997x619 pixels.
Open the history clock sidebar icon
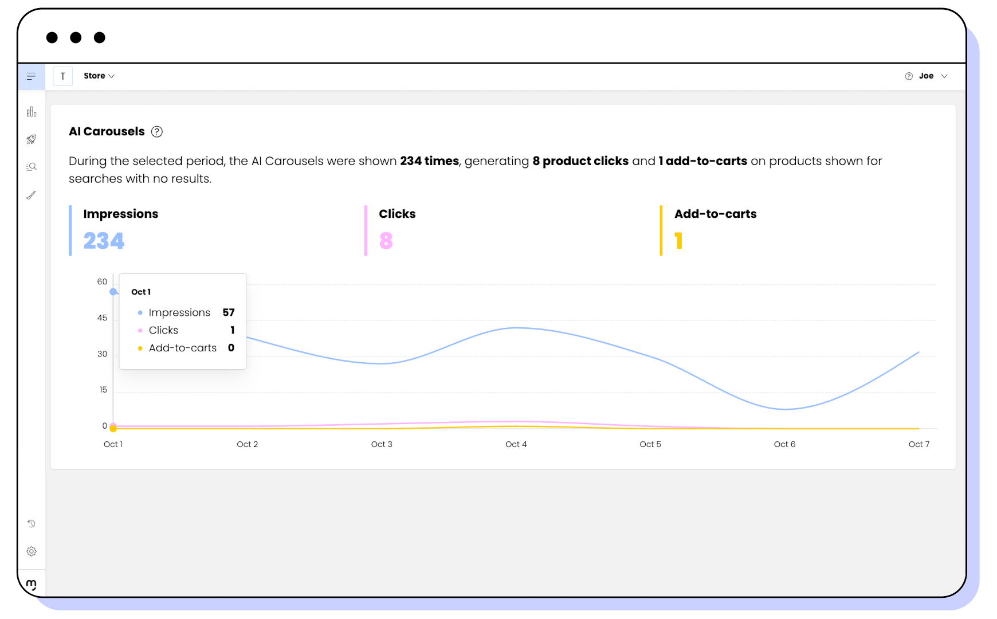click(32, 523)
